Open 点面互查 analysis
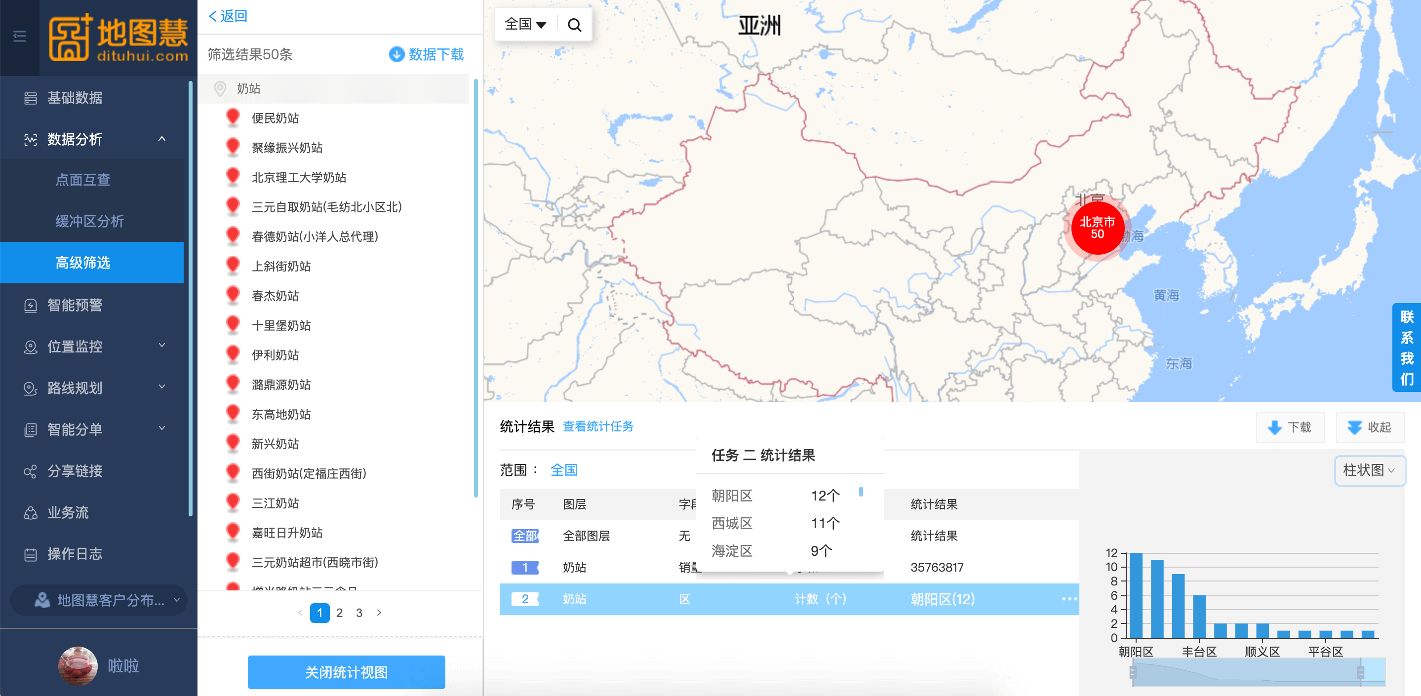 [83, 180]
